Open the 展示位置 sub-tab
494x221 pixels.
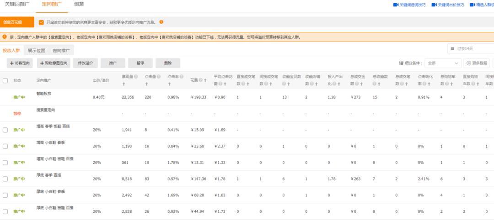tap(36, 51)
